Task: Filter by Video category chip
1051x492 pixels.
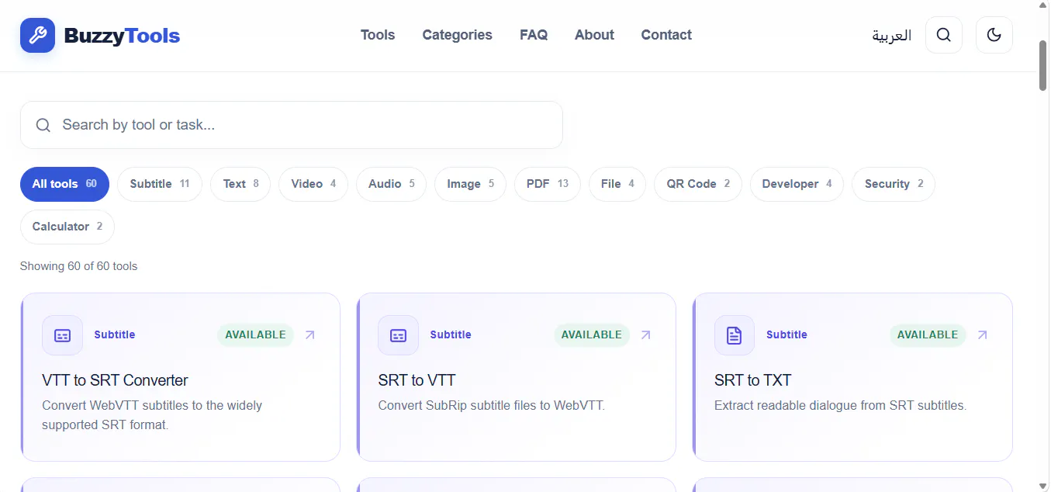Action: (313, 184)
